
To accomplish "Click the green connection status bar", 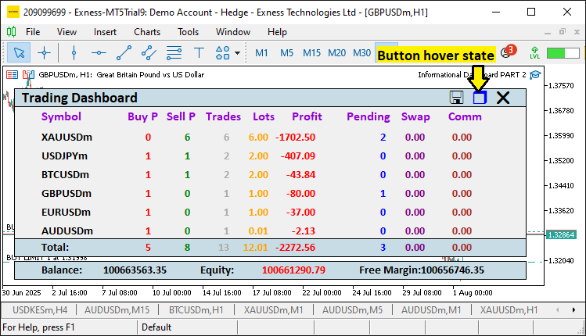I will point(563,52).
